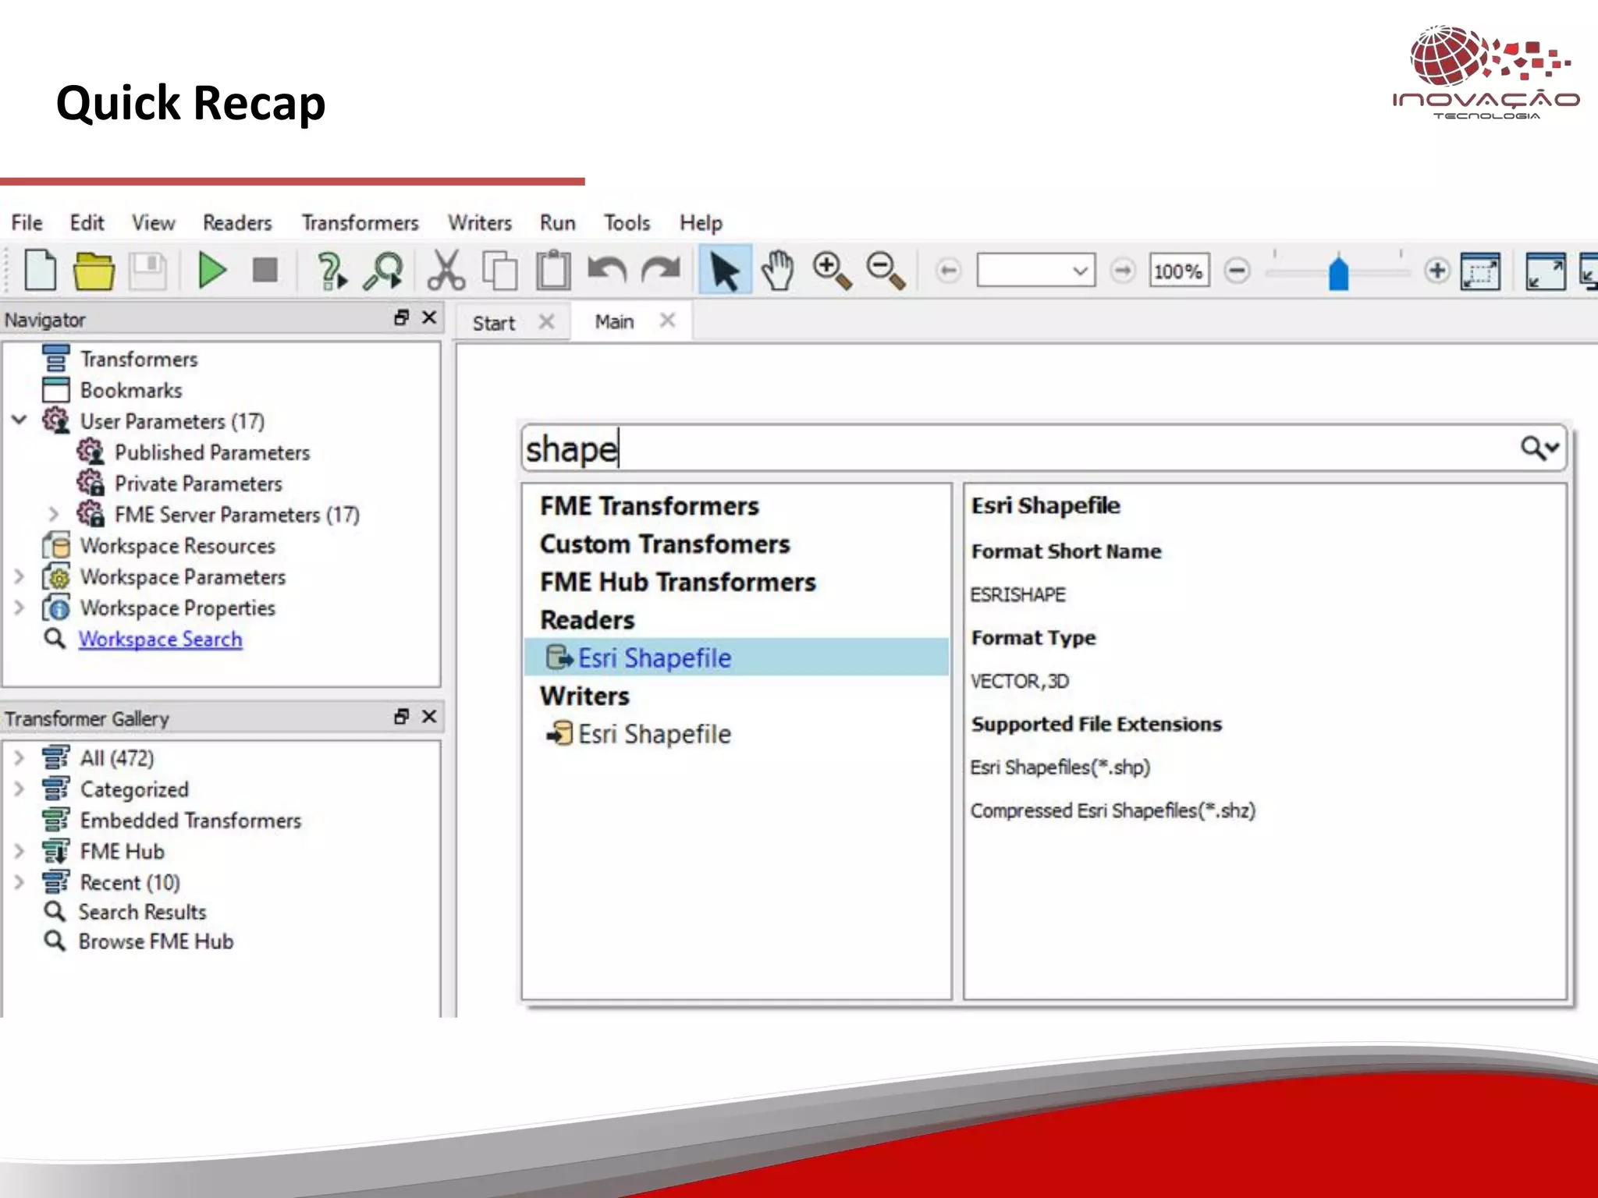Collapse the User Parameters tree node

click(20, 420)
